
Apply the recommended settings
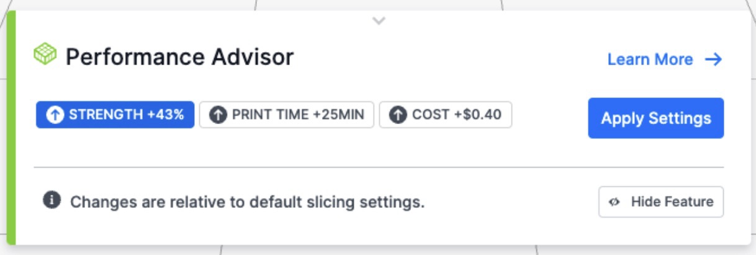coord(656,118)
